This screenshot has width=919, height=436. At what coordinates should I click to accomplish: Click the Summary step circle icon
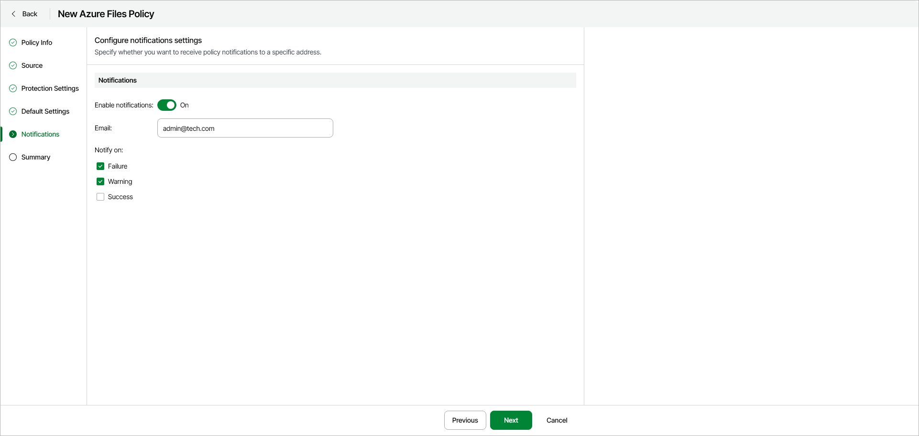[x=13, y=157]
